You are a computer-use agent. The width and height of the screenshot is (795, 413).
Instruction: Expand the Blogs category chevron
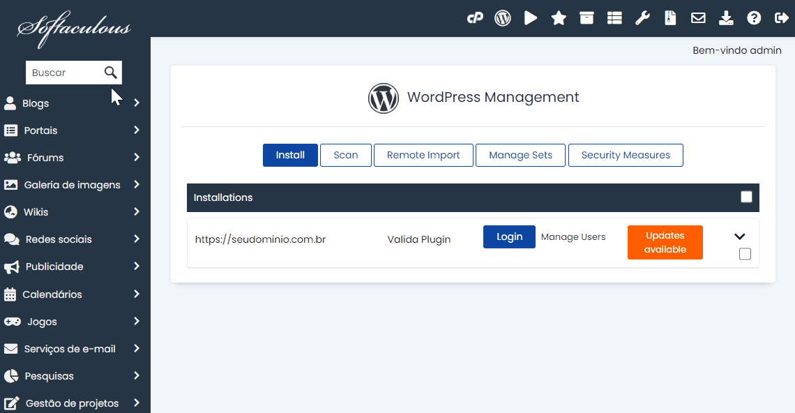(x=137, y=103)
